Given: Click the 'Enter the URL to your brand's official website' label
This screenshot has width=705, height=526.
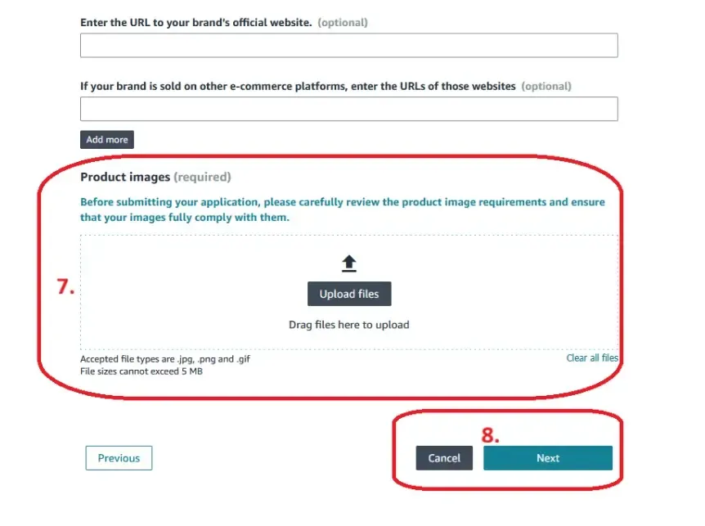Looking at the screenshot, I should tap(195, 23).
